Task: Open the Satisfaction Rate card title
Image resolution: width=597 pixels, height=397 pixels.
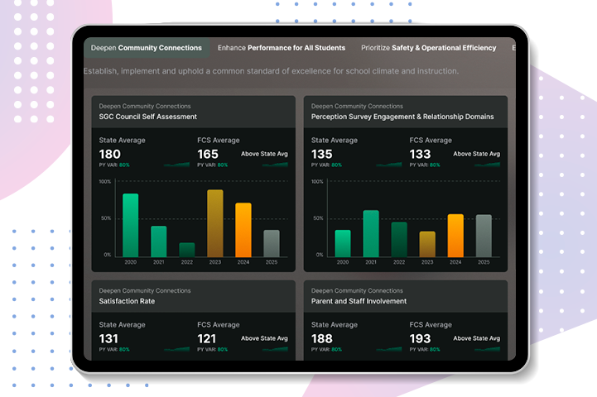Action: click(x=127, y=302)
